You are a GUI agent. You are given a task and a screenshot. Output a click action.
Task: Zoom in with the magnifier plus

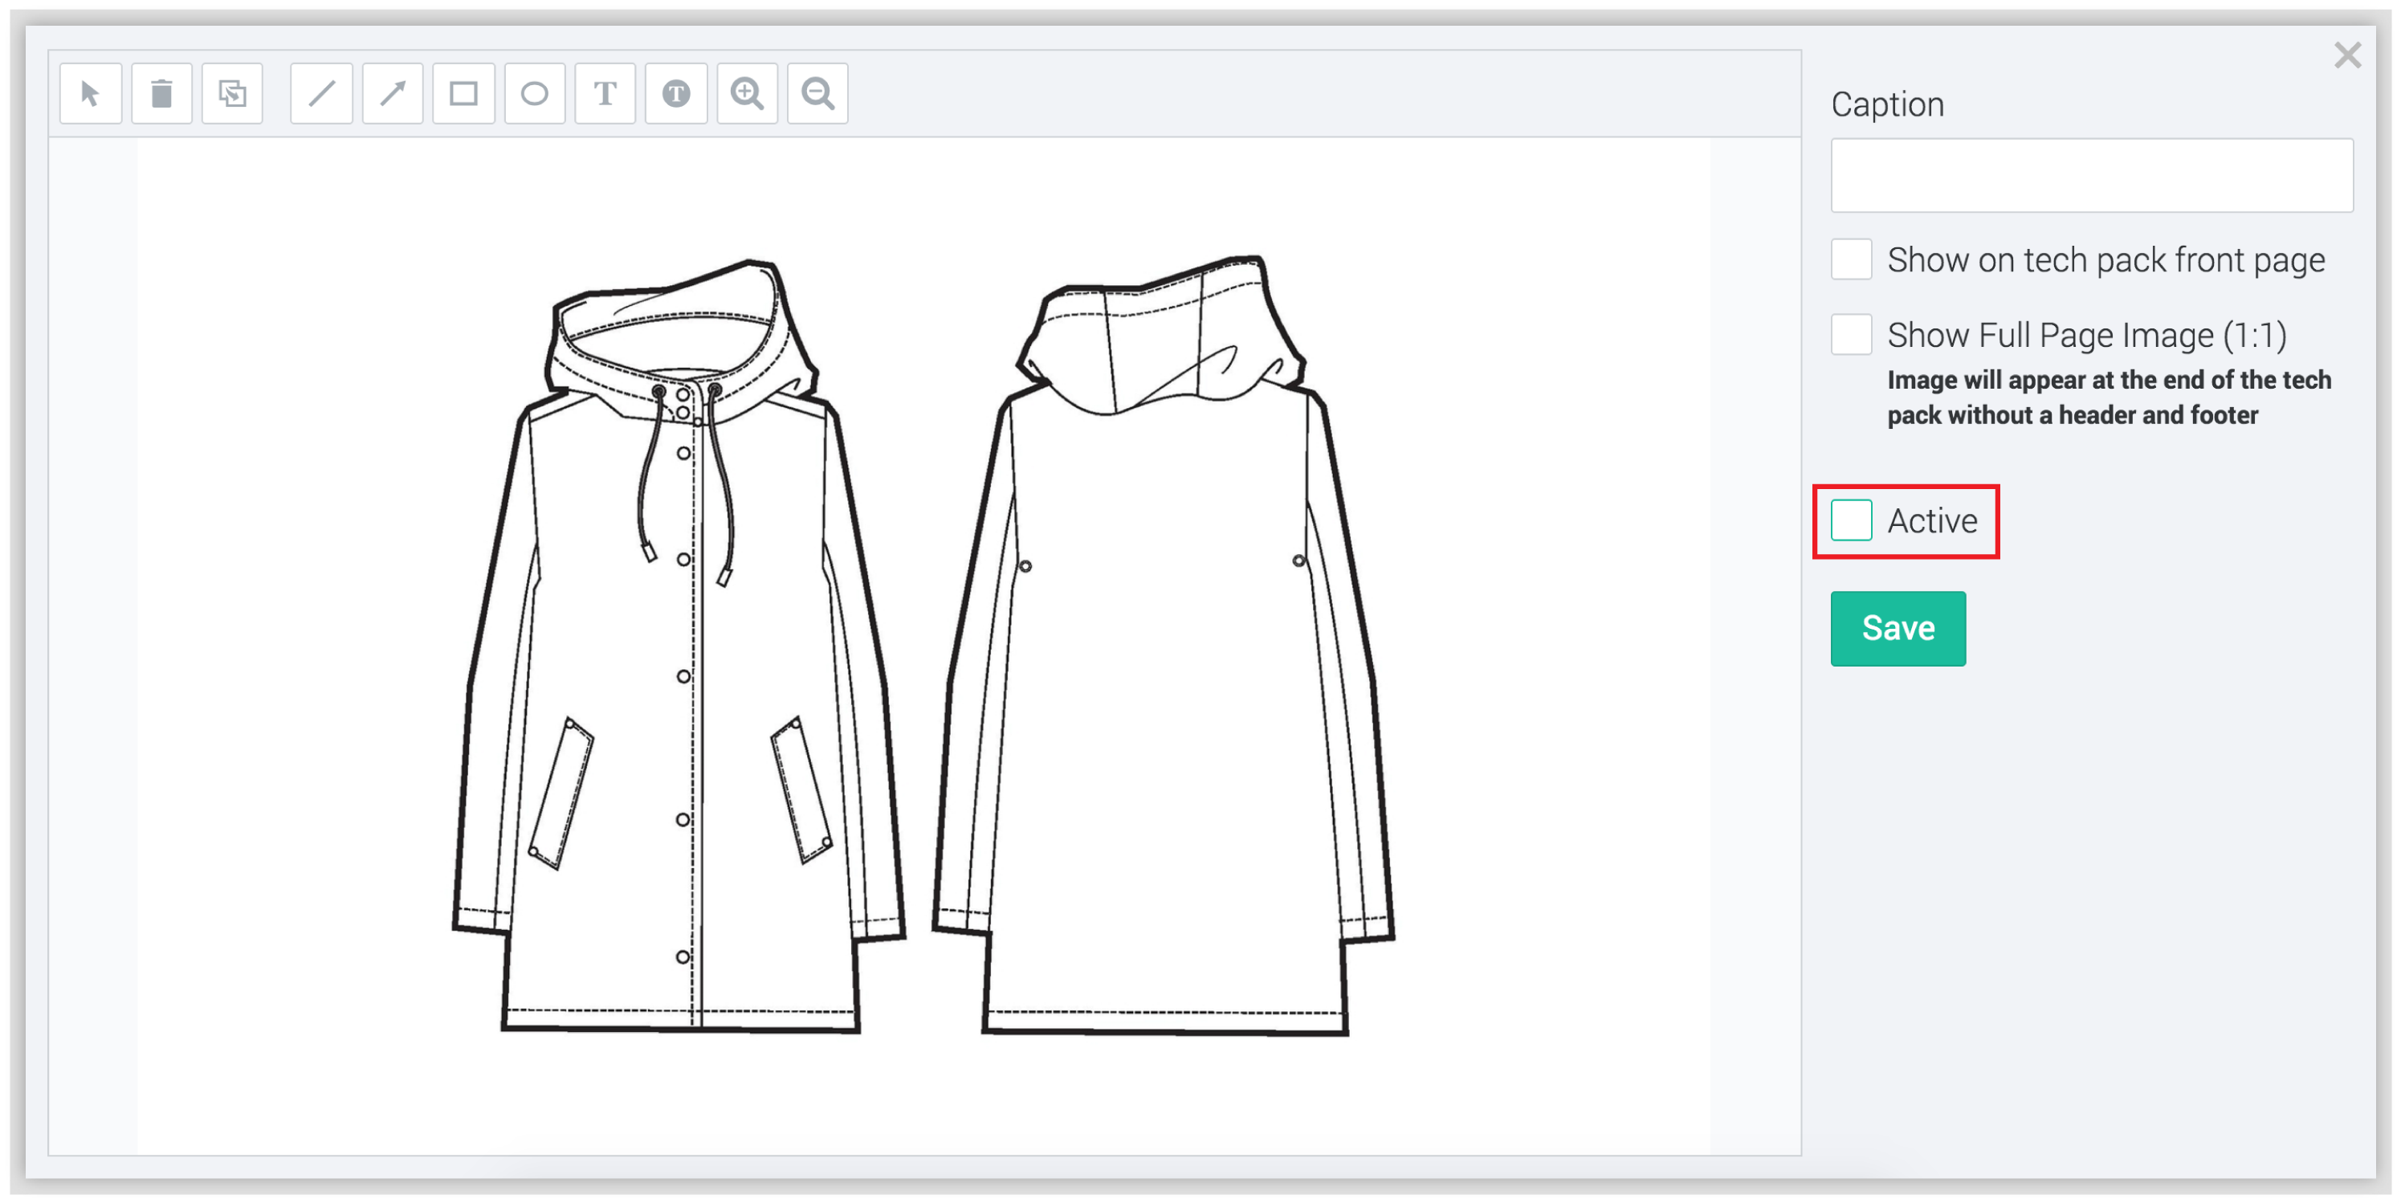747,93
